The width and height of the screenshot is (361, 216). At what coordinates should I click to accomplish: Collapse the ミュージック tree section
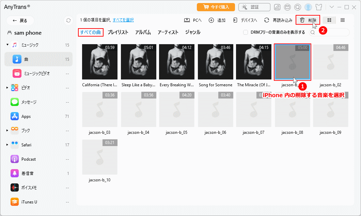tap(7, 45)
